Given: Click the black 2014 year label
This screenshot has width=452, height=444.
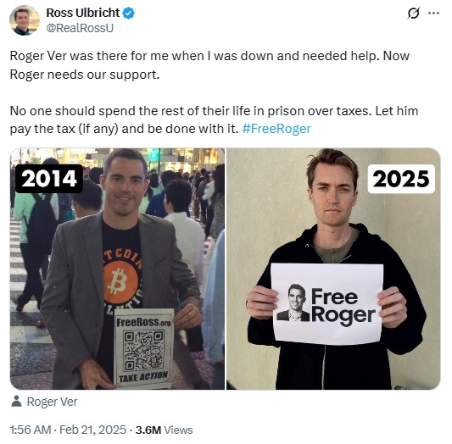Looking at the screenshot, I should coord(49,179).
